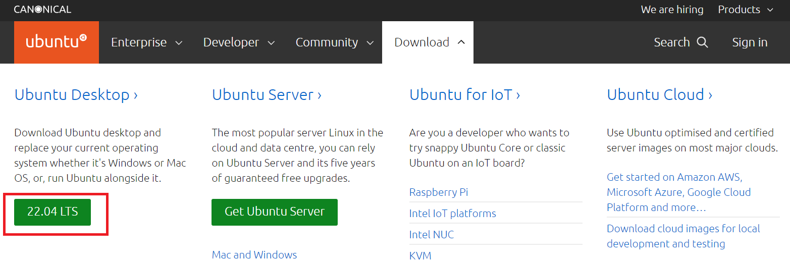Click the Canonical logo
The image size is (790, 262).
coord(42,10)
